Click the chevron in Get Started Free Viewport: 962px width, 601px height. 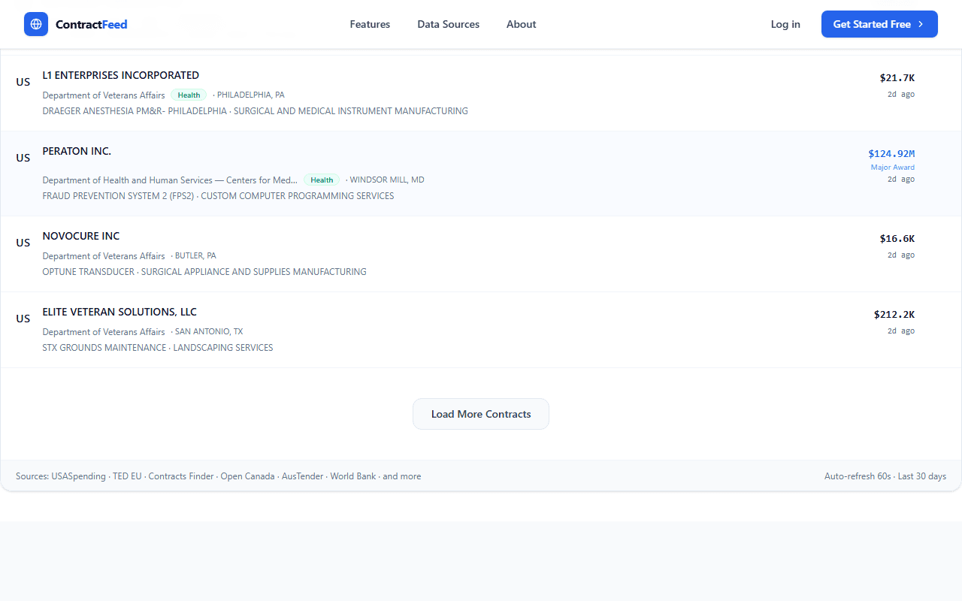[x=921, y=24]
